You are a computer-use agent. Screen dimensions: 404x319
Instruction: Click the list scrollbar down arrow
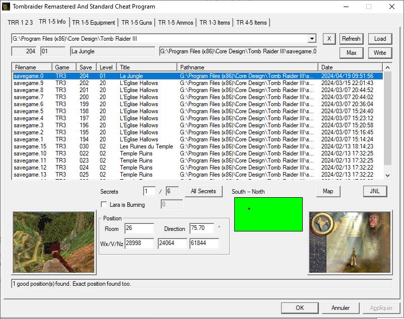coord(387,176)
